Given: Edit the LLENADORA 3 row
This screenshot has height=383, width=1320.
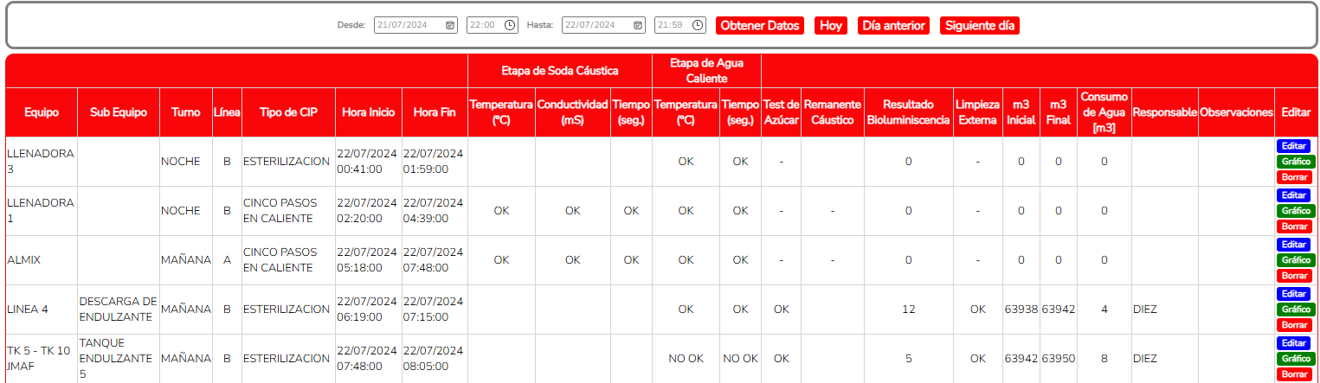Looking at the screenshot, I should [x=1294, y=146].
